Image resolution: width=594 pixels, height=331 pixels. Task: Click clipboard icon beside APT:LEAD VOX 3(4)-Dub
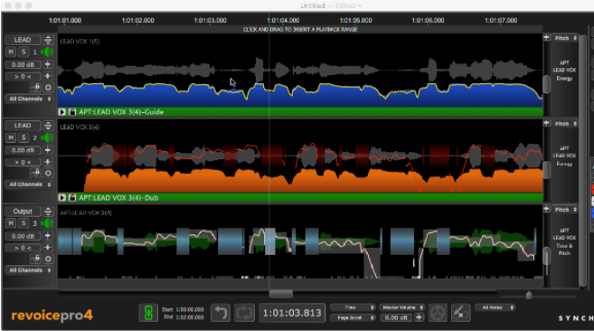point(72,197)
